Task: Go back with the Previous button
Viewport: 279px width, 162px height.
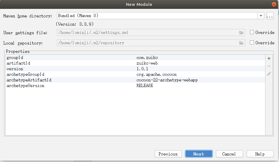Action: 168,154
